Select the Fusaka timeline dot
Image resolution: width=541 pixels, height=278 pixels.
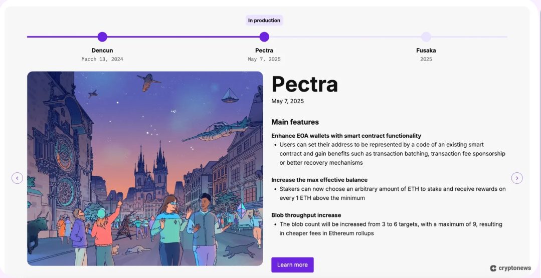tap(426, 37)
